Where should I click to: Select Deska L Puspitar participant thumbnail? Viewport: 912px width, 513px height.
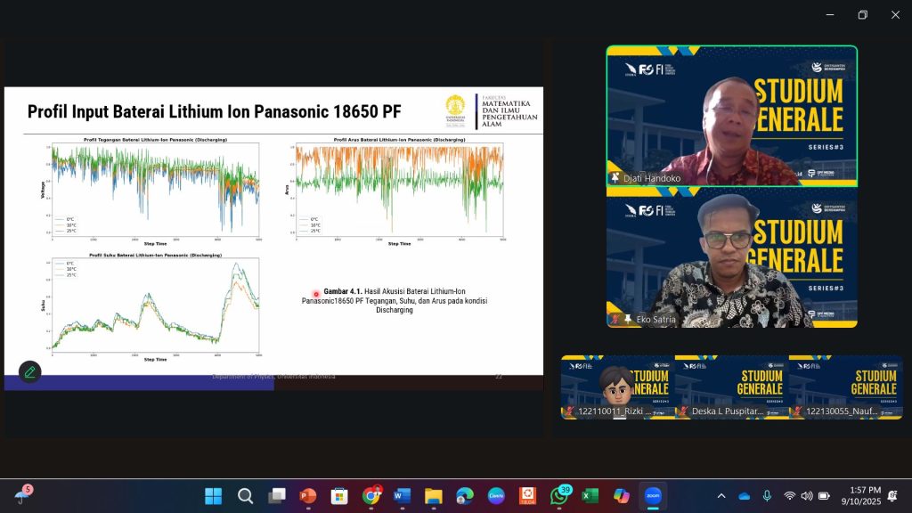(x=730, y=387)
